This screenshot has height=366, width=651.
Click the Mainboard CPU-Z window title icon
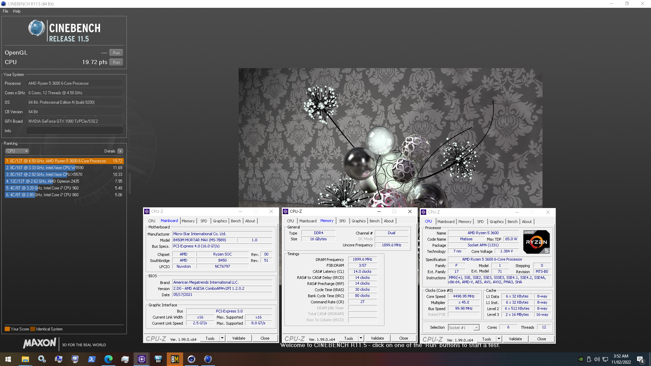click(147, 211)
